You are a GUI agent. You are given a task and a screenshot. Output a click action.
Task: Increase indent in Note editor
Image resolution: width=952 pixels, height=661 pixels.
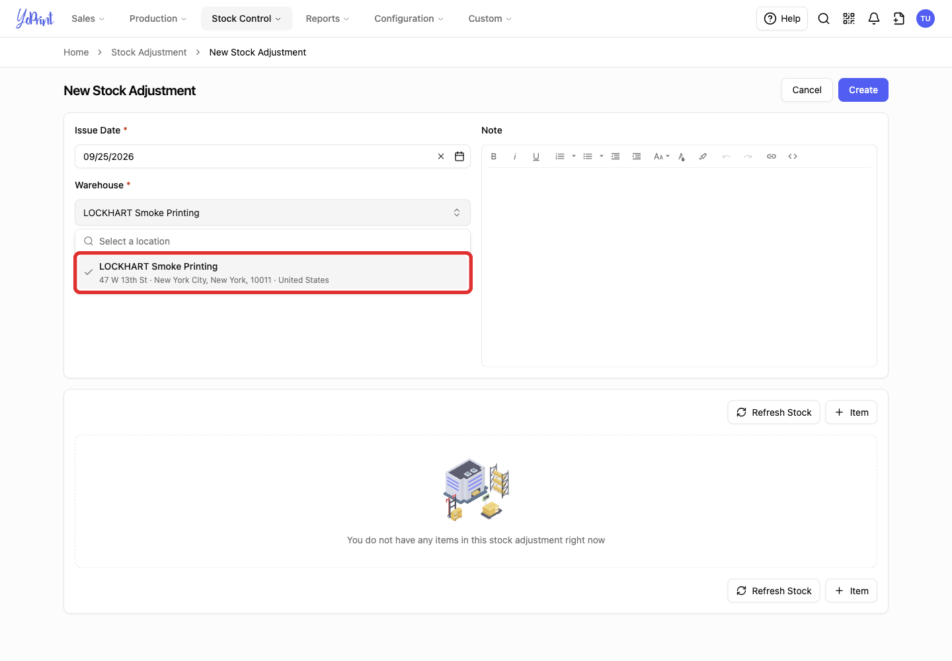[637, 157]
